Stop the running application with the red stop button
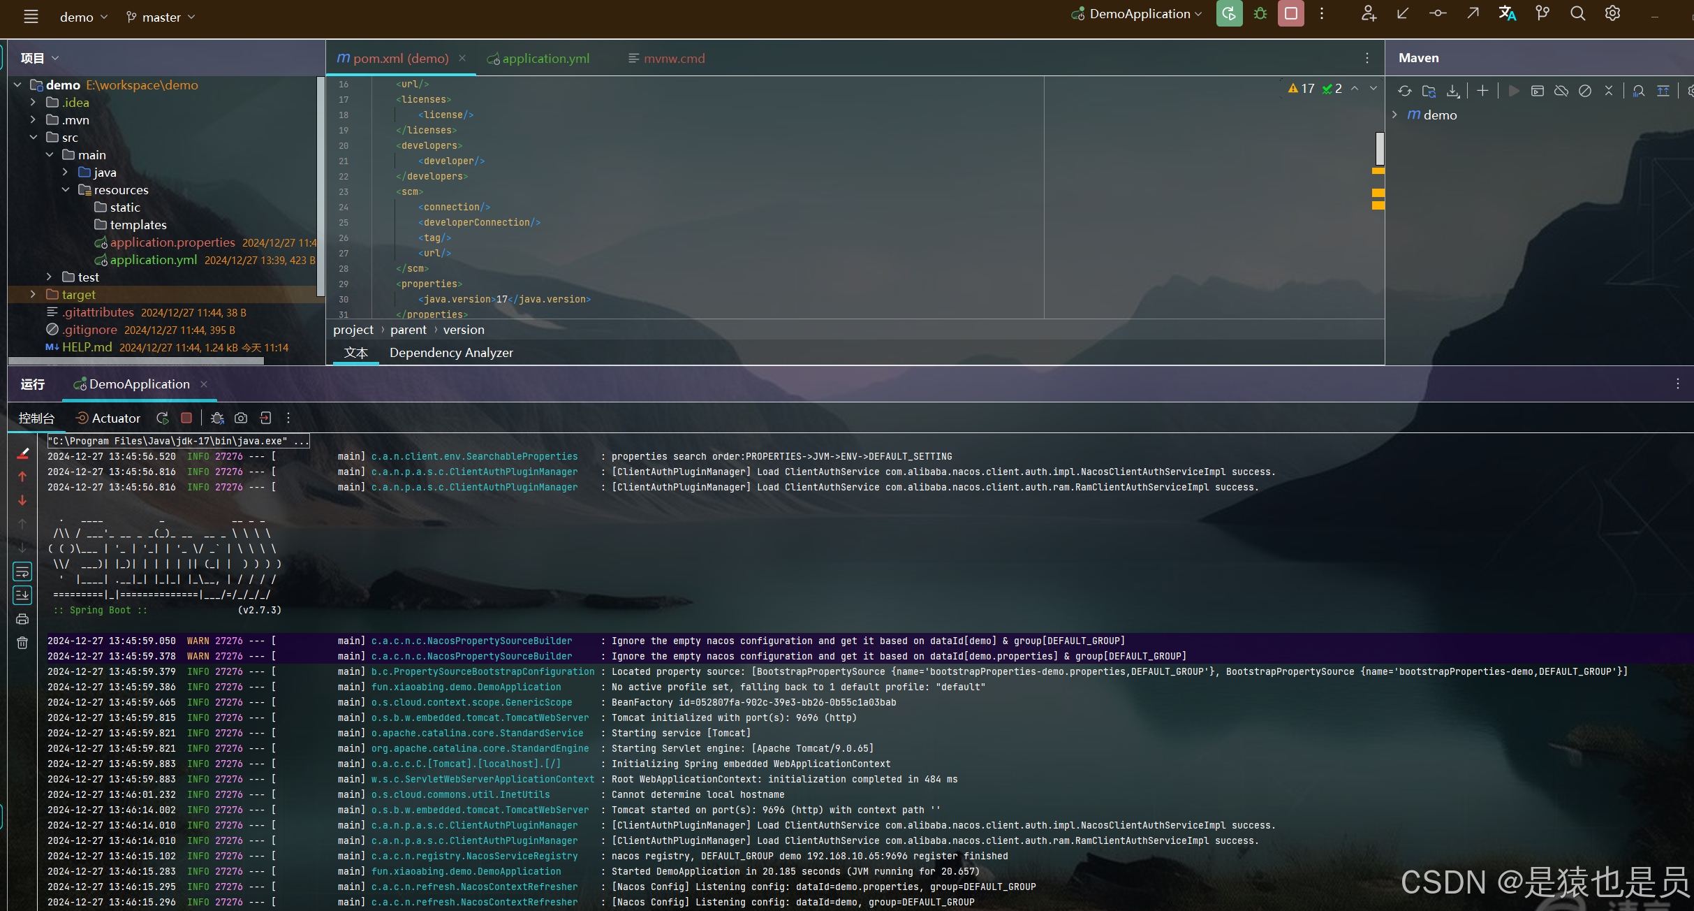Screen dimensions: 1694x911 click(x=1291, y=14)
